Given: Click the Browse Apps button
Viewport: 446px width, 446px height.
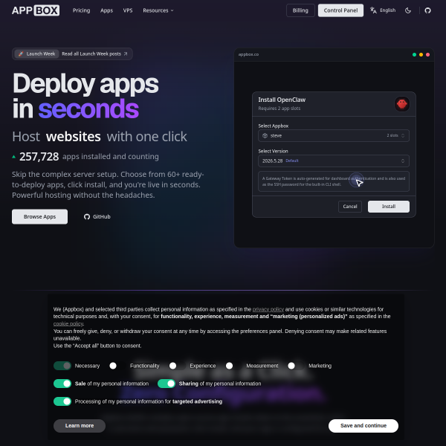Looking at the screenshot, I should pyautogui.click(x=40, y=217).
